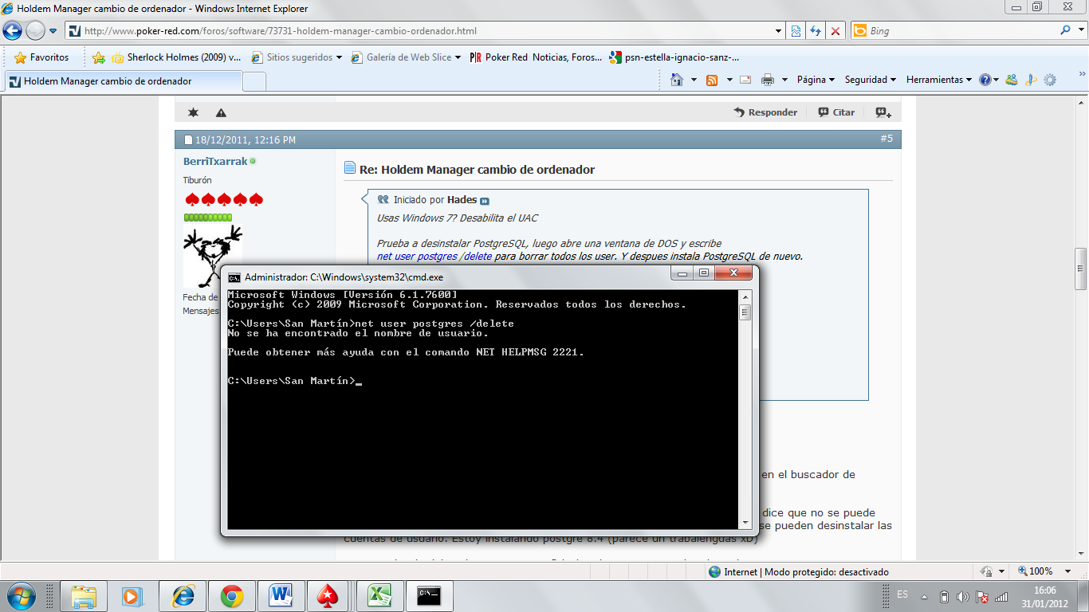
Task: Click the Messenger people icon
Action: click(x=1012, y=80)
